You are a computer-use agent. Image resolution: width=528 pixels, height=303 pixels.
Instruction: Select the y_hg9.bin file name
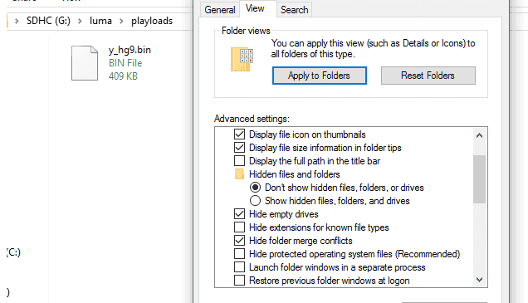point(130,50)
